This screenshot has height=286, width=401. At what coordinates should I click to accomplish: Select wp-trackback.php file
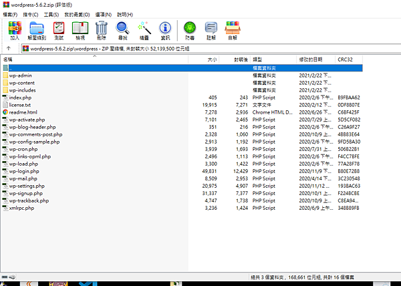(29, 200)
